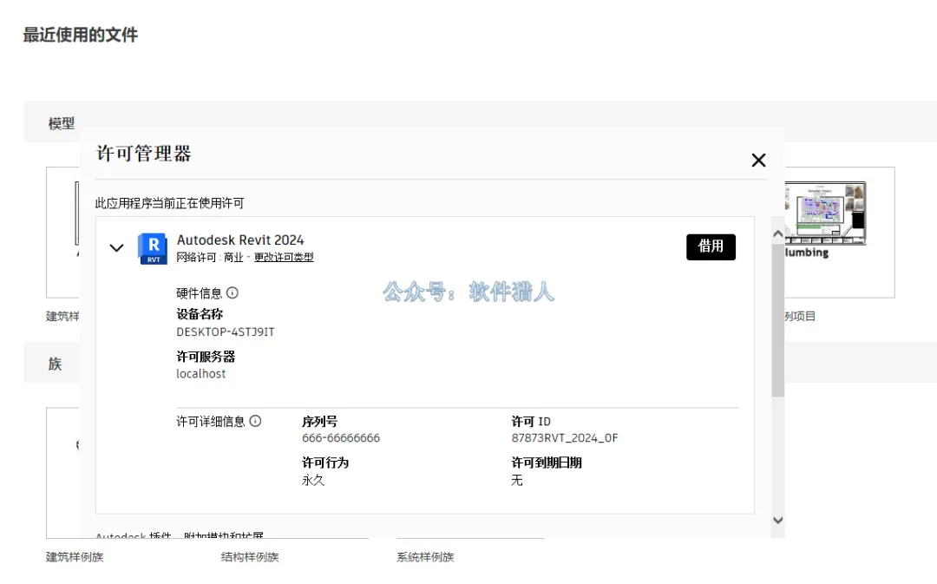The height and width of the screenshot is (584, 937).
Task: Click the 系统样例族 label
Action: coord(425,557)
